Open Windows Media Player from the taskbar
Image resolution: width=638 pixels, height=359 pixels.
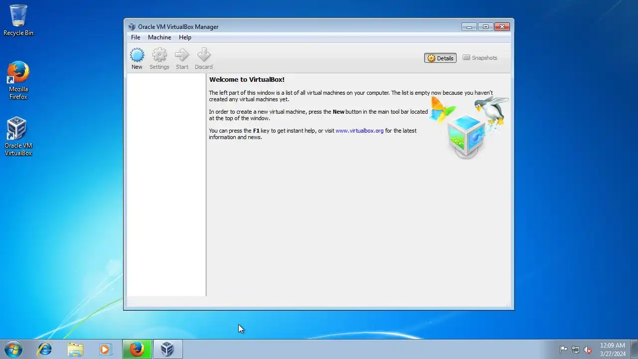point(105,350)
